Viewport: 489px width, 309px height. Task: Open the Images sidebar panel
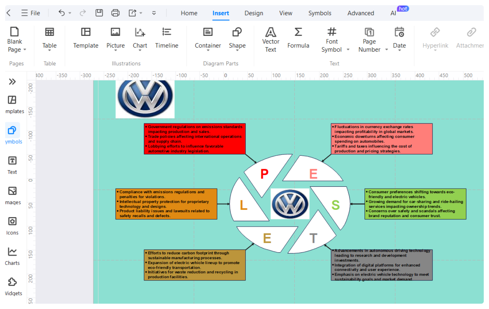[12, 195]
